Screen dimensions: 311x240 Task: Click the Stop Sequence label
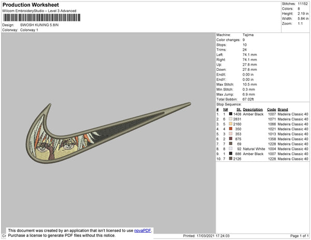229,104
